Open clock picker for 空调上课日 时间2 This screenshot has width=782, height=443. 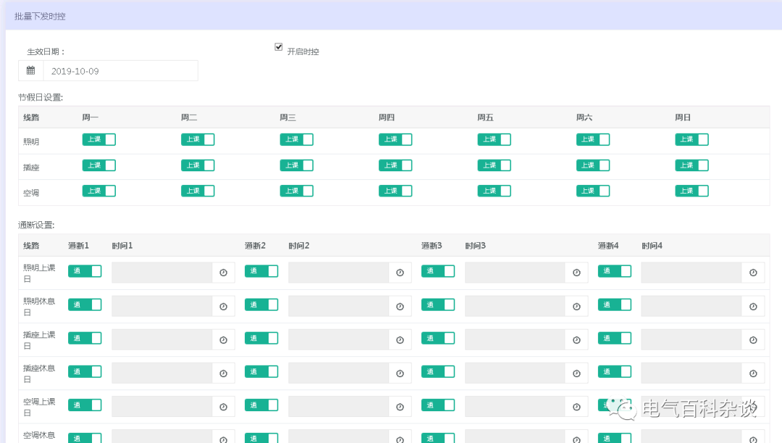click(400, 407)
